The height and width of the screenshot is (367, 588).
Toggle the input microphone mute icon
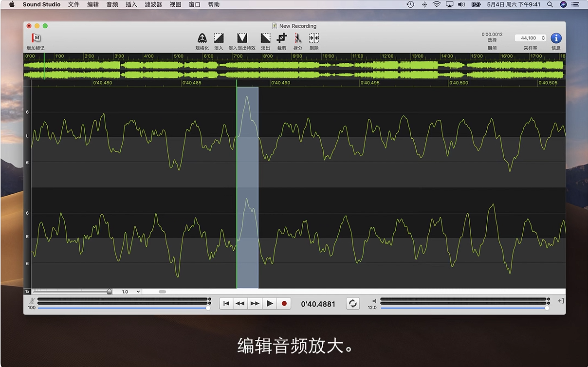pos(32,301)
